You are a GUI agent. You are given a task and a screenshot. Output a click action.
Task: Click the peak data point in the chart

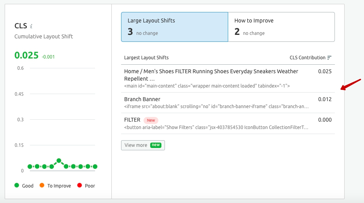pyautogui.click(x=59, y=160)
